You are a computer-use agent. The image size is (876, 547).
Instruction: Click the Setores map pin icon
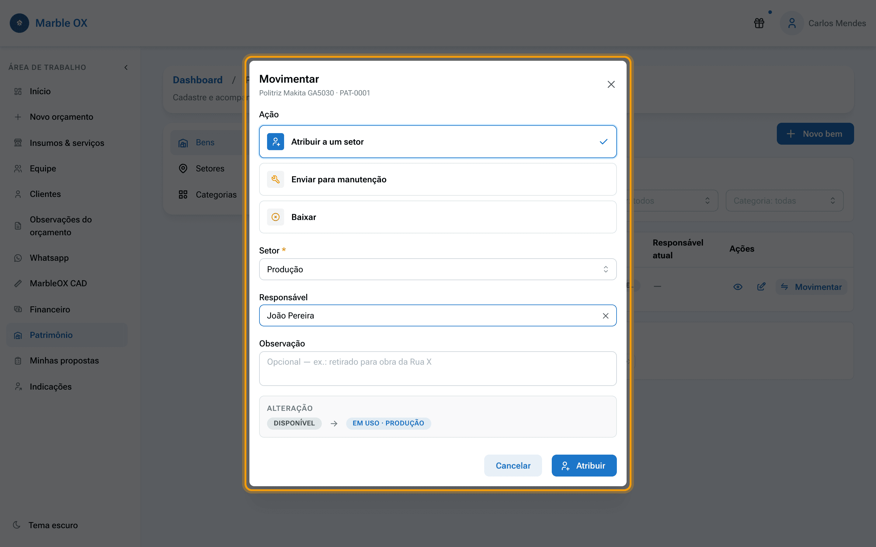click(x=183, y=169)
